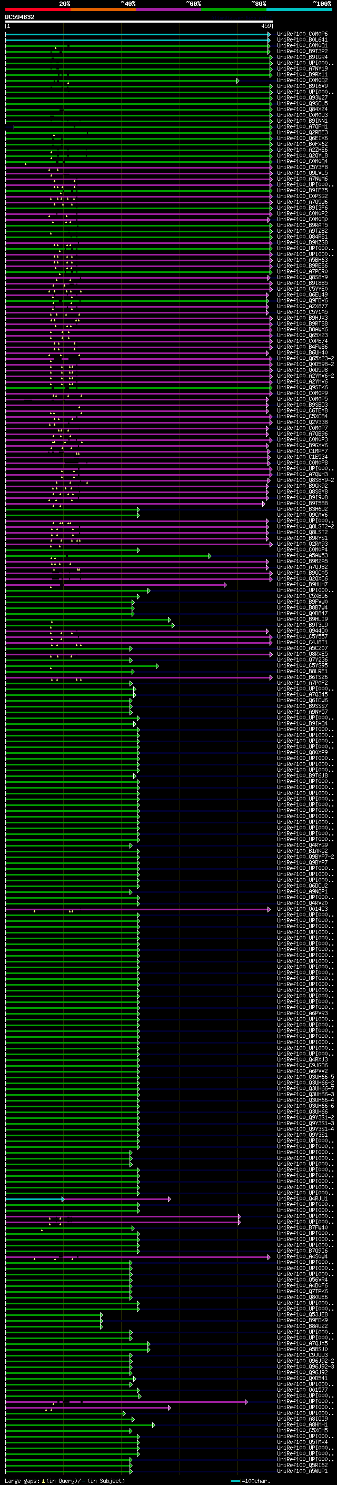Click the UniRef100_C0M0Q1 label
Image resolution: width=337 pixels, height=1485 pixels.
[302, 45]
